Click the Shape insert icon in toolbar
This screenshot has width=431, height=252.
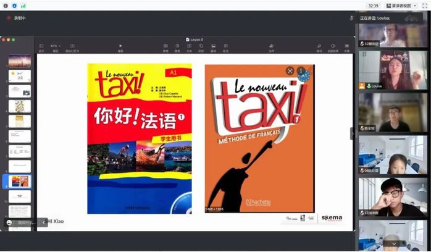pos(201,46)
